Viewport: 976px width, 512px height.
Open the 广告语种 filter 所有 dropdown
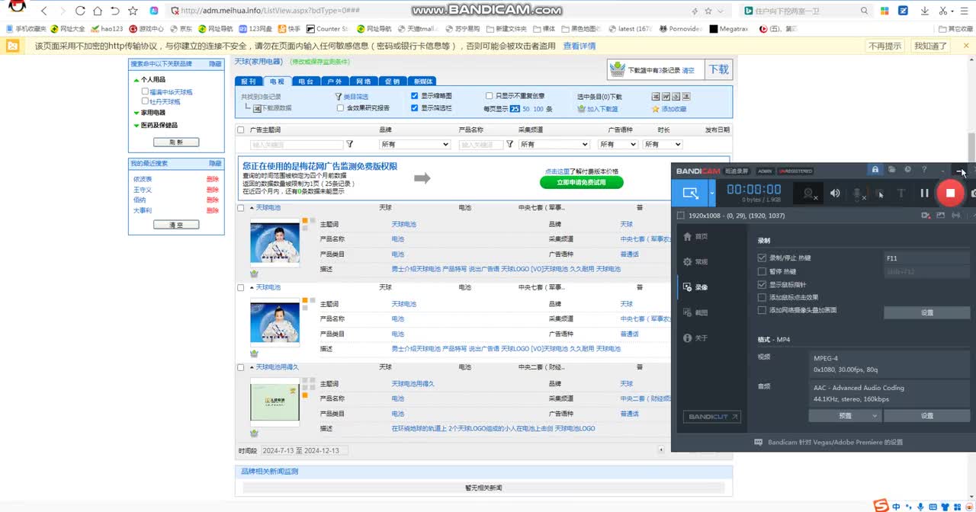click(x=618, y=144)
